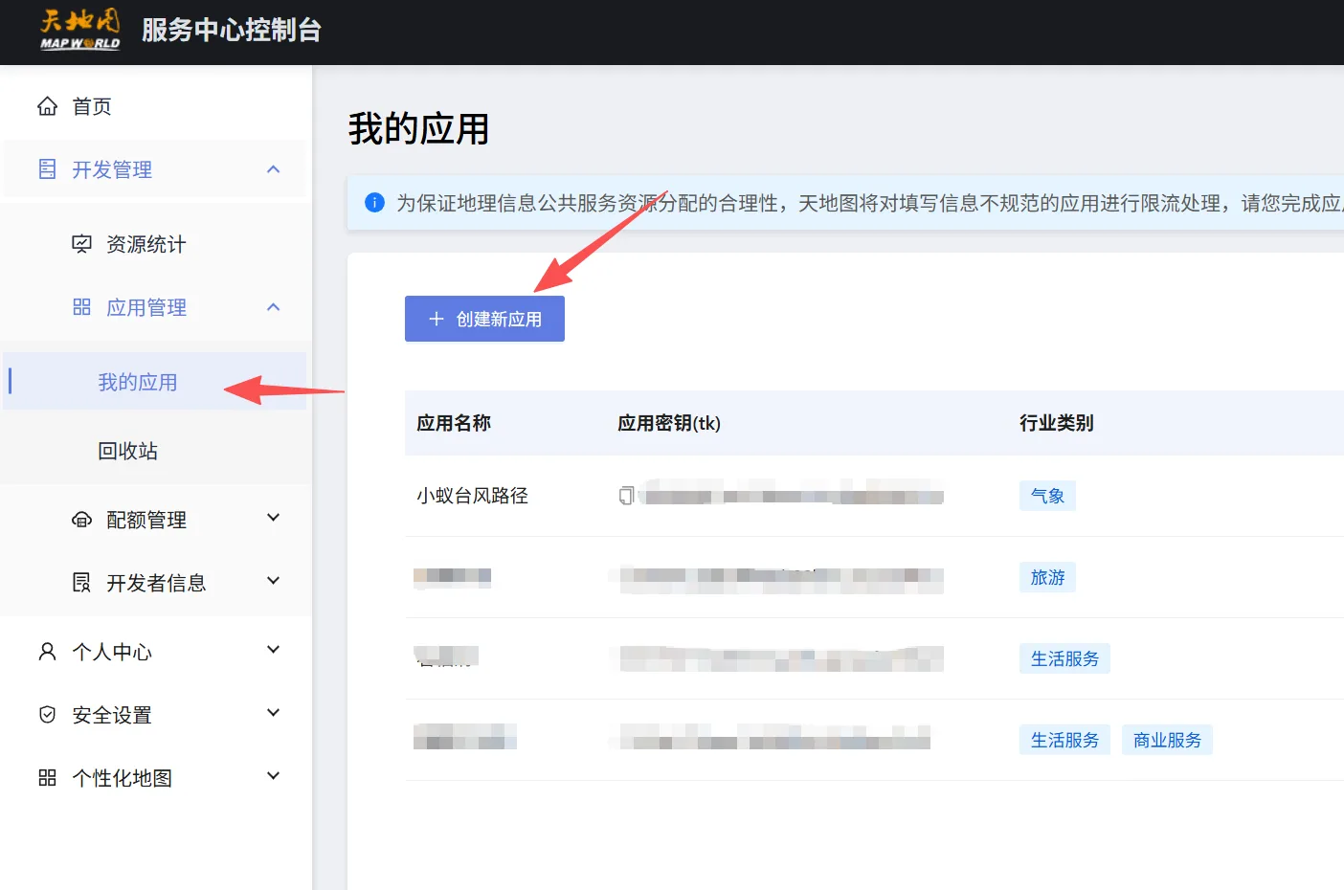
Task: Open the 回收站 menu item
Action: pyautogui.click(x=154, y=451)
